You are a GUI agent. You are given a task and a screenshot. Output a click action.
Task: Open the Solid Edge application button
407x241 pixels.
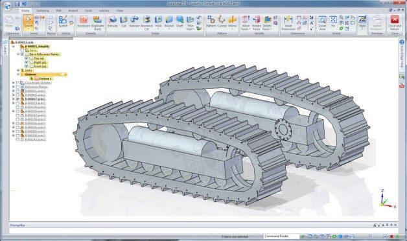[x=8, y=6]
